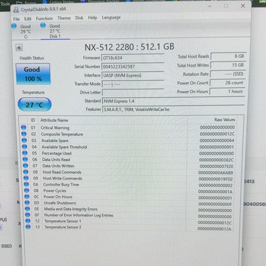Screen dimensions: 266x266
Task: Click the status dot for Power On Hours row 0C
Action: click(27, 196)
